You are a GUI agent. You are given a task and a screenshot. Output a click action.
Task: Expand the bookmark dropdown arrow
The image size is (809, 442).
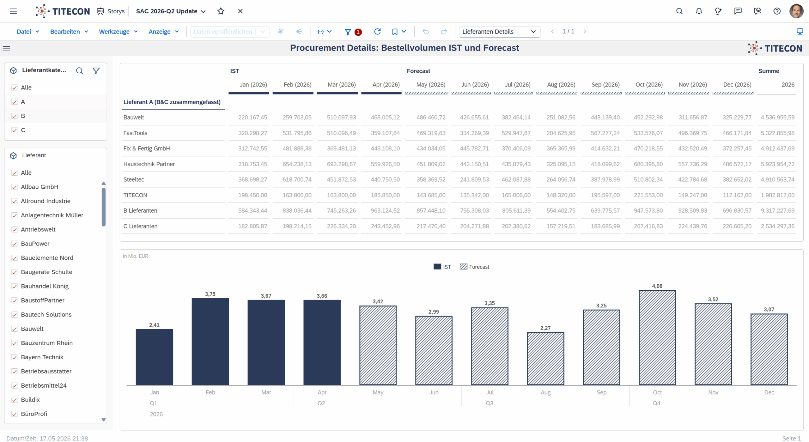click(404, 32)
